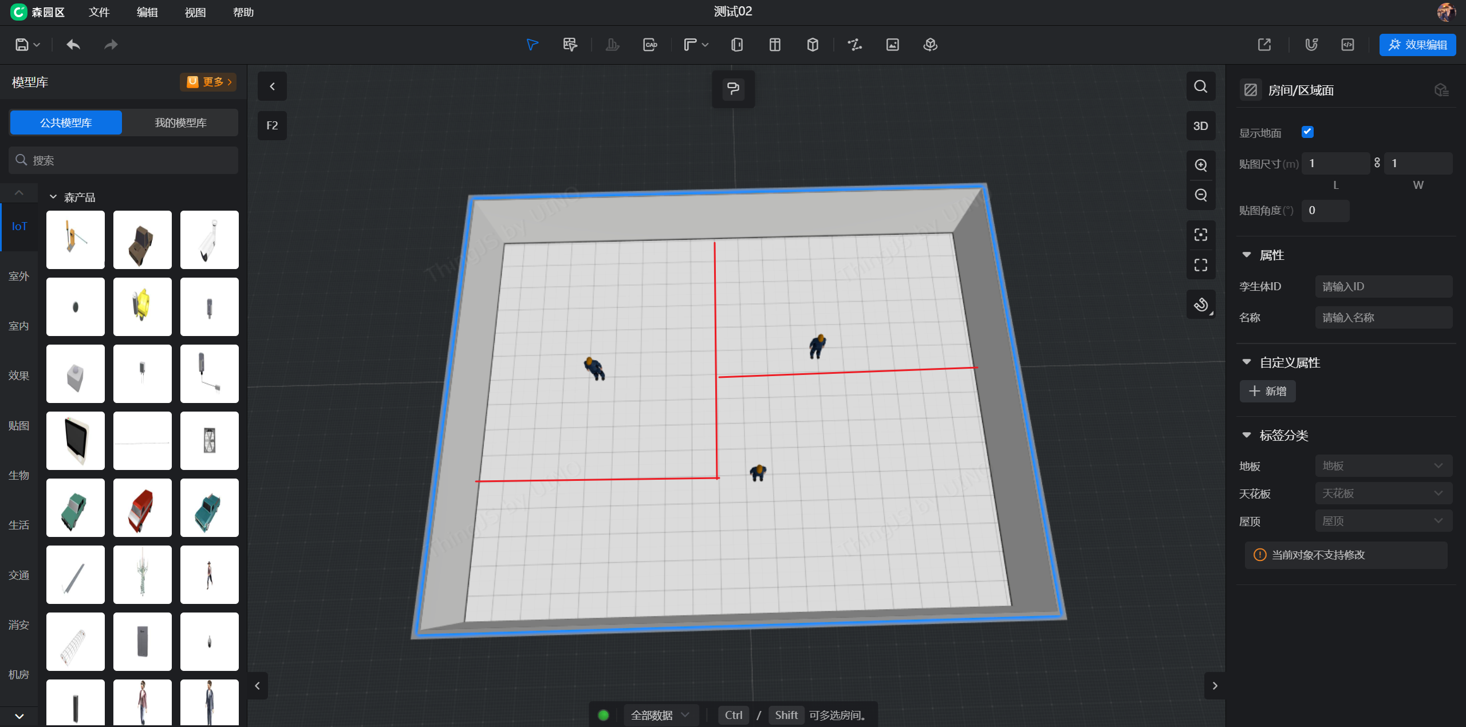
Task: Add a custom property with 新增
Action: click(1268, 392)
